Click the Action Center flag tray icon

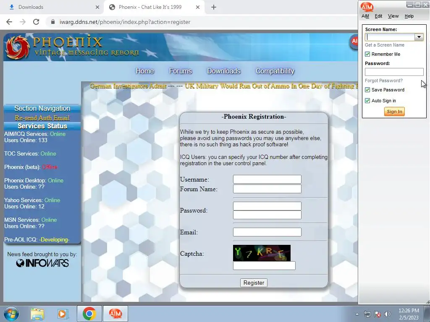point(378,314)
